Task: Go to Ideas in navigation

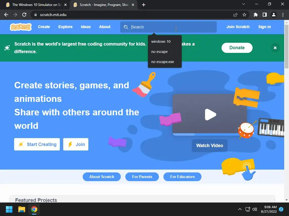Action: click(x=86, y=27)
